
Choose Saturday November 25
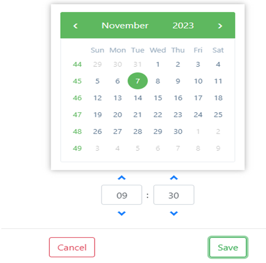click(x=218, y=115)
